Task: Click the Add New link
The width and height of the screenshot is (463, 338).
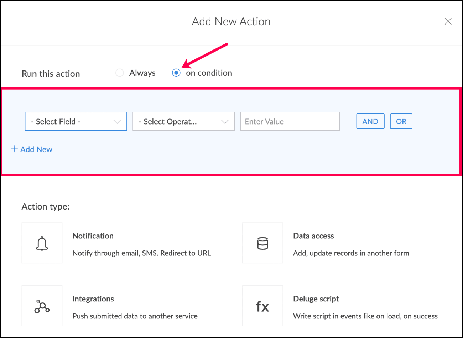Action: click(x=36, y=149)
